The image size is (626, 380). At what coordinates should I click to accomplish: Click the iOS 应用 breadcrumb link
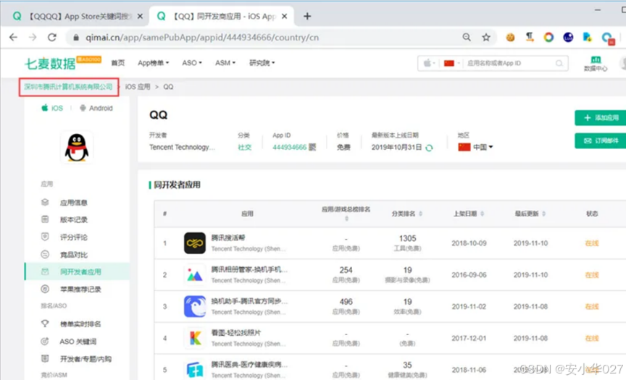point(138,87)
